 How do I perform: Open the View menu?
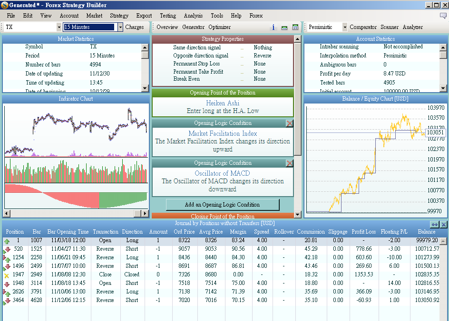[x=46, y=16]
